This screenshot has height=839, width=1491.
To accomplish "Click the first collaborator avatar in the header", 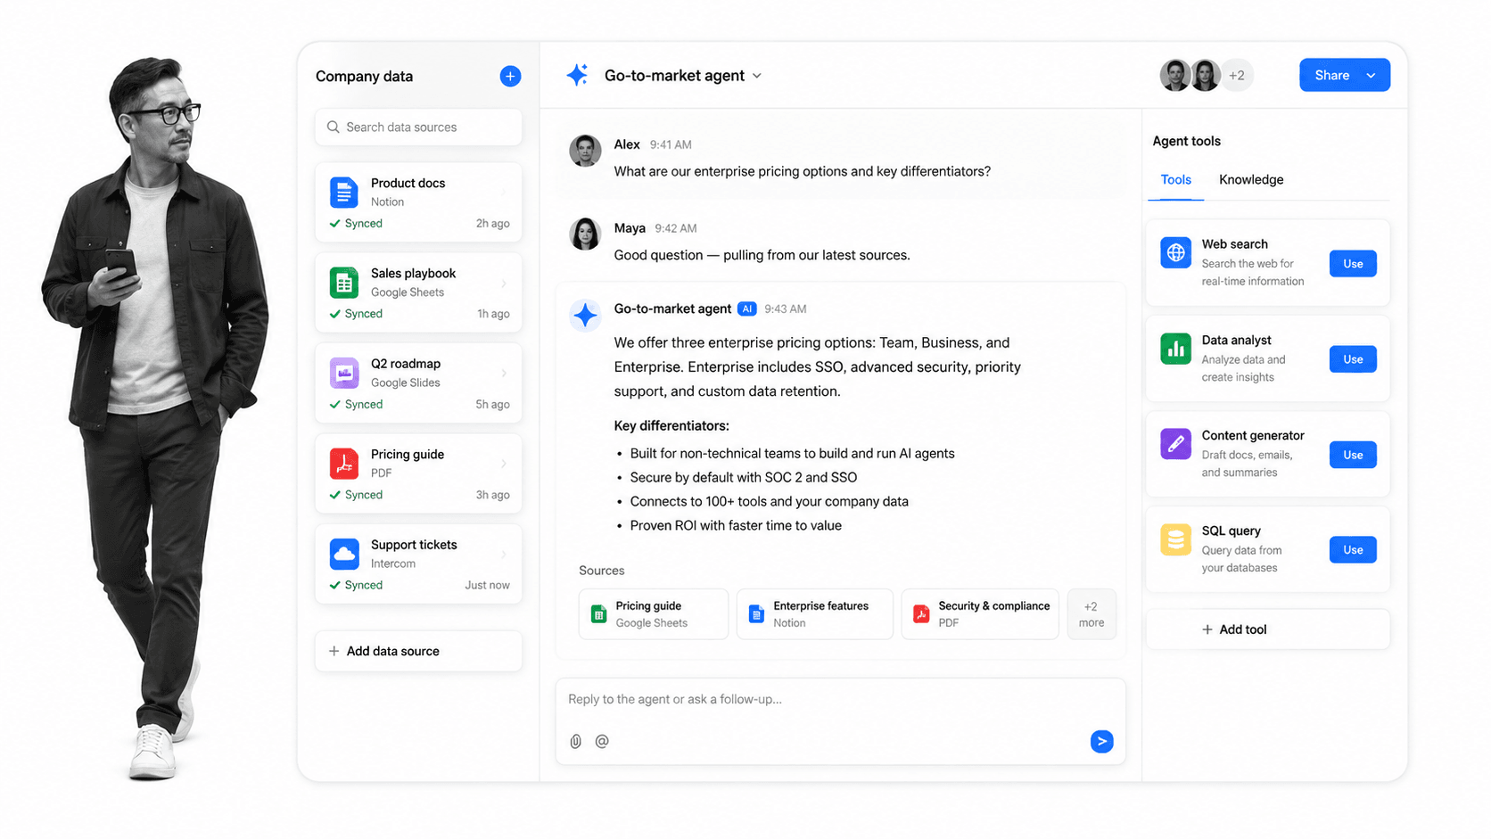I will (1175, 76).
